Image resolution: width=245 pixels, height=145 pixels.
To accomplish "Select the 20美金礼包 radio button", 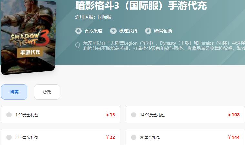I will tap(134, 137).
